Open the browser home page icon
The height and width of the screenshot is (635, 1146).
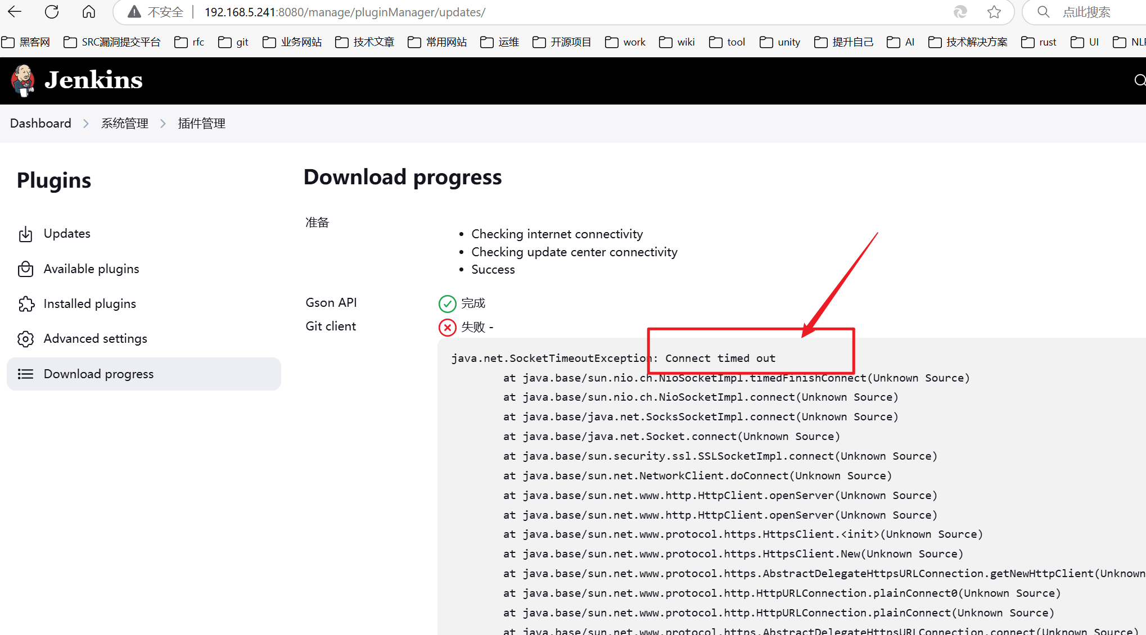click(89, 12)
